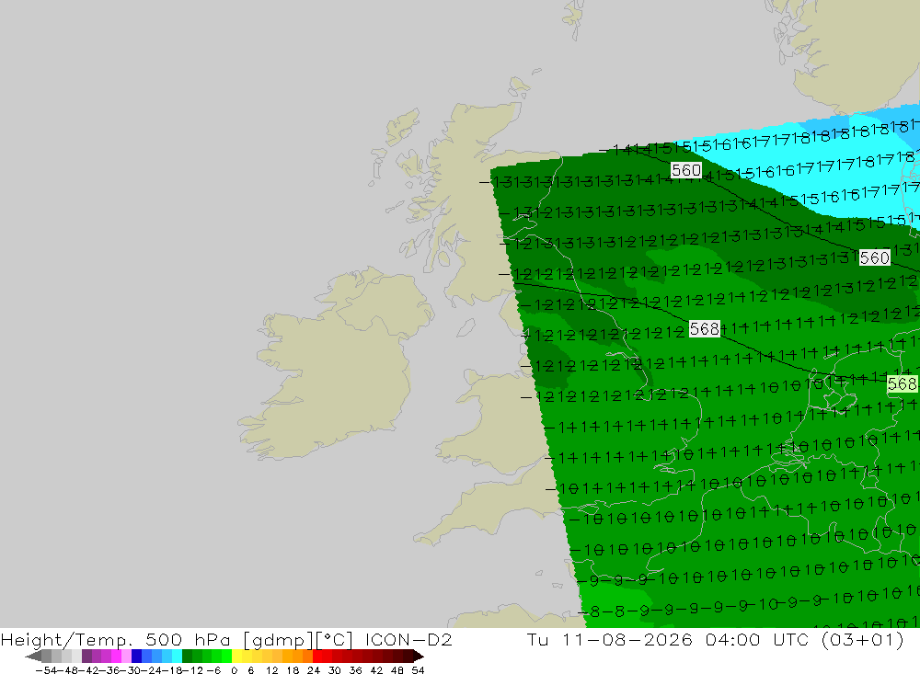Viewport: 920px width, 674px height.
Task: Click the '(03+01)' forecast step text
Action: click(863, 639)
